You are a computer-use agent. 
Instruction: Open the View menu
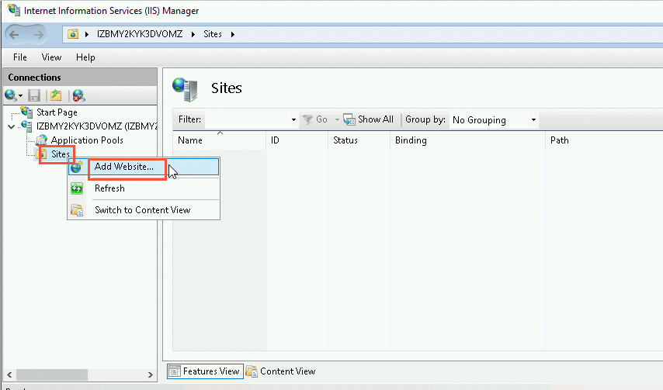(x=51, y=57)
